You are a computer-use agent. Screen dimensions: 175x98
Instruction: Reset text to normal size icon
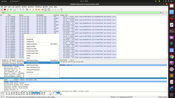click(x=59, y=10)
